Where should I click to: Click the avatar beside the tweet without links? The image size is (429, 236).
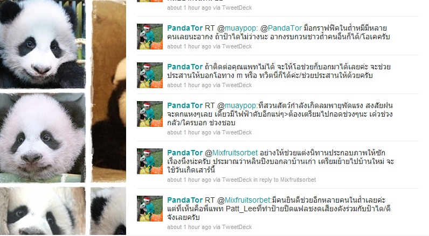(150, 75)
